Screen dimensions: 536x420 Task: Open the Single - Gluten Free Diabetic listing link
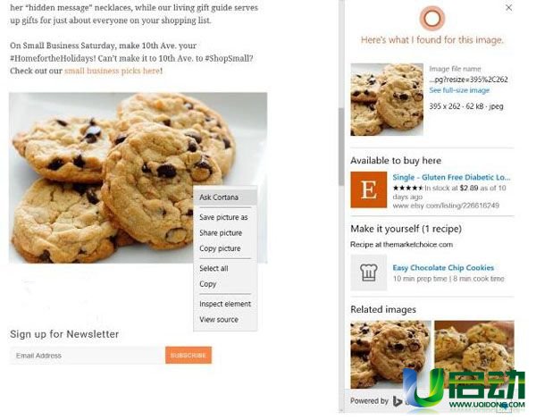tap(451, 177)
